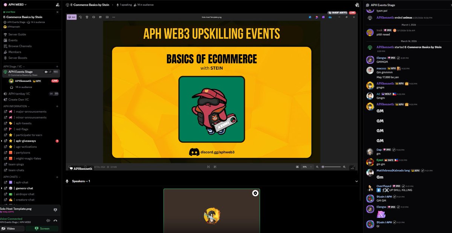The width and height of the screenshot is (452, 233).
Task: Click the stop streaming icon beside Solo Host Template.png
Action: point(55,210)
